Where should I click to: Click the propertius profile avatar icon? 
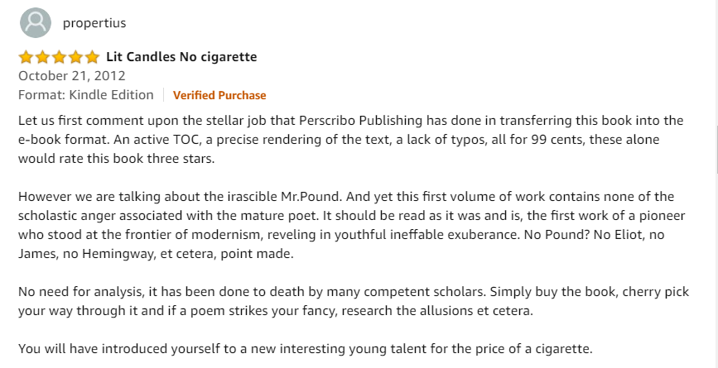click(x=36, y=22)
